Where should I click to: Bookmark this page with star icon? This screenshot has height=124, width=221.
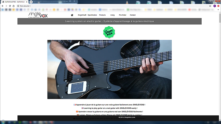(x=210, y=6)
